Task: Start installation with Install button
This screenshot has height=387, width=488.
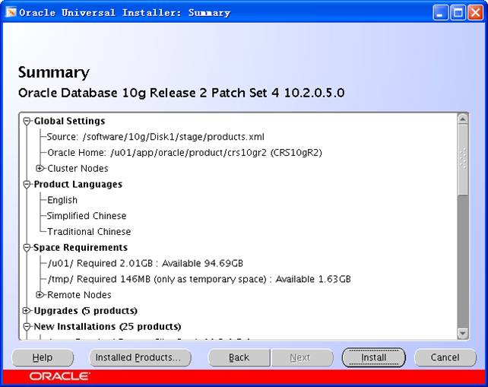Action: pyautogui.click(x=373, y=357)
